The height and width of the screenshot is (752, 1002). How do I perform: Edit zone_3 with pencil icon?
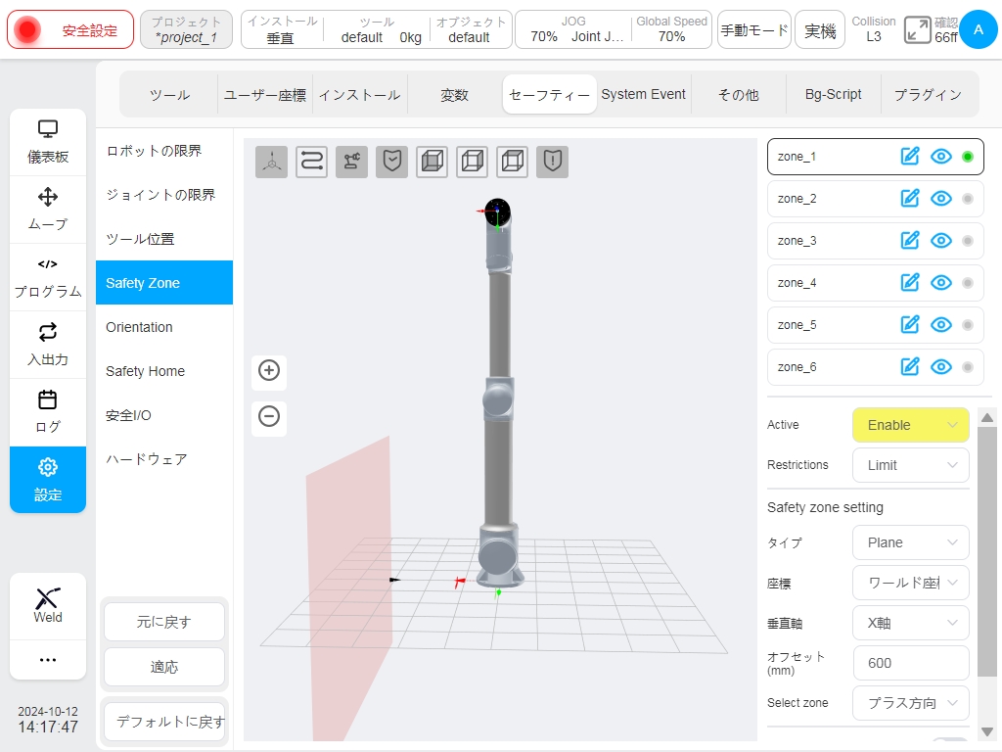click(x=910, y=241)
